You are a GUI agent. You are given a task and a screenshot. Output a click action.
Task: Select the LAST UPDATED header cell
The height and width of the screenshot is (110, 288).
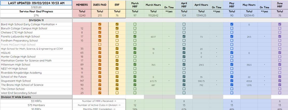[x=36, y=3]
